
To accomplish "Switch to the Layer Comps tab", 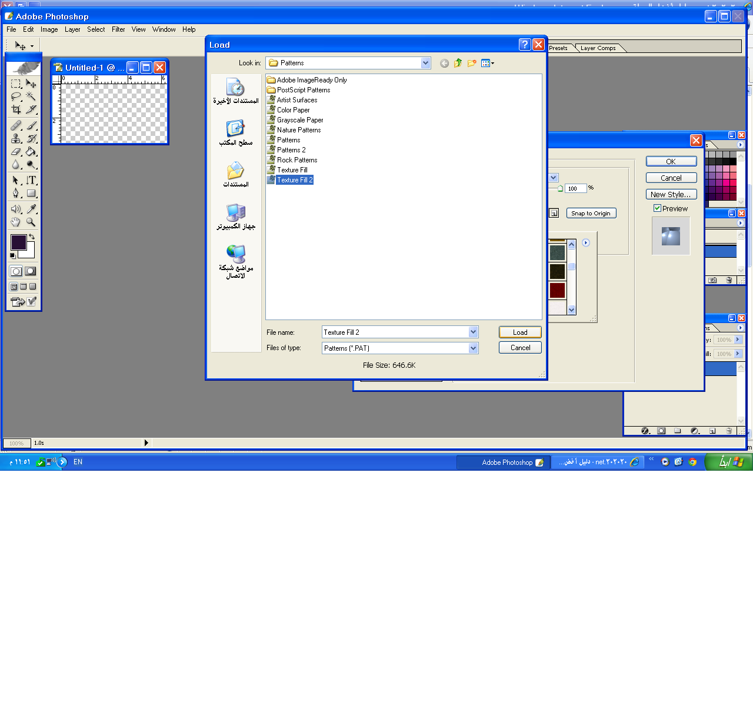I will pyautogui.click(x=598, y=48).
